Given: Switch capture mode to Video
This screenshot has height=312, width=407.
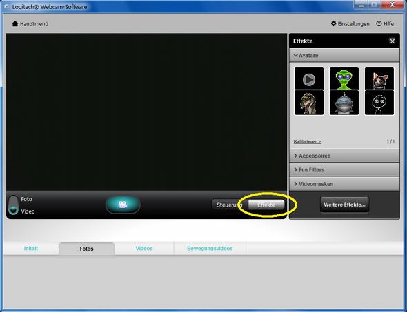Looking at the screenshot, I should tap(28, 211).
